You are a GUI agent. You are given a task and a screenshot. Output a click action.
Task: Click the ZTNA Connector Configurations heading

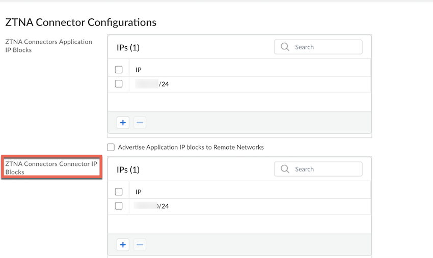80,22
